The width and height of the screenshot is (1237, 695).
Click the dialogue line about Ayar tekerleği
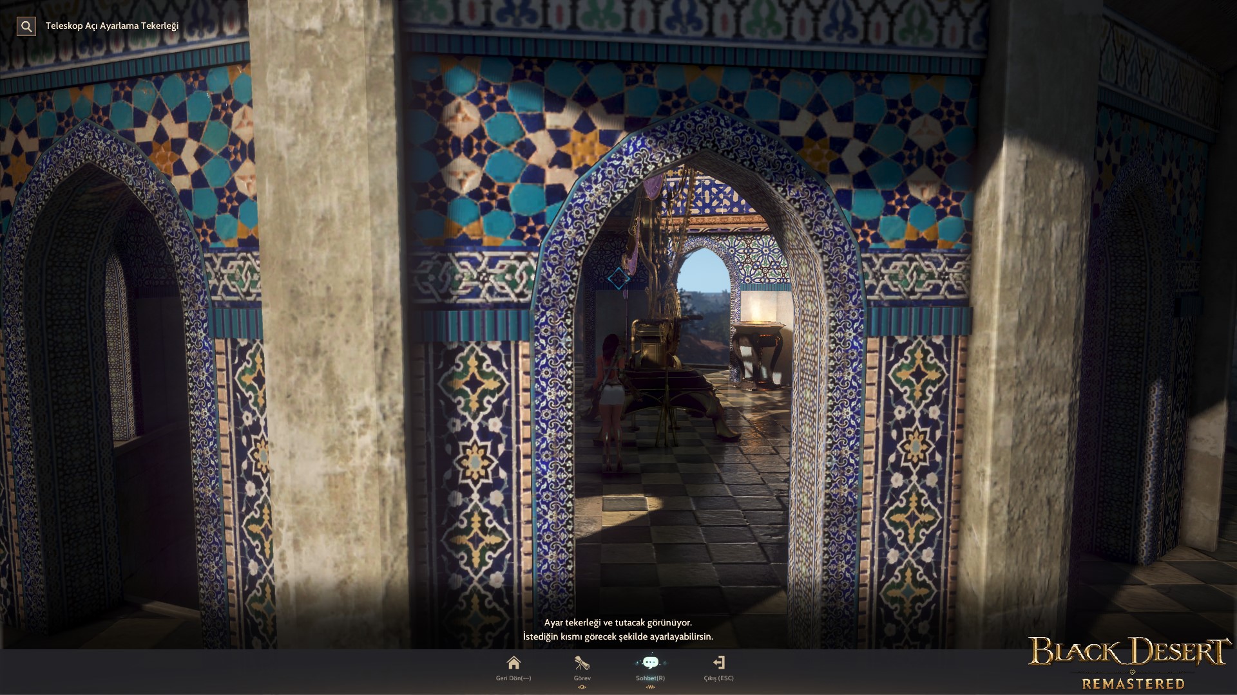tap(618, 622)
